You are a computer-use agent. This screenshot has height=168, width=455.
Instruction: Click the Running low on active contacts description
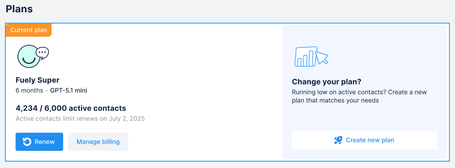click(x=359, y=96)
